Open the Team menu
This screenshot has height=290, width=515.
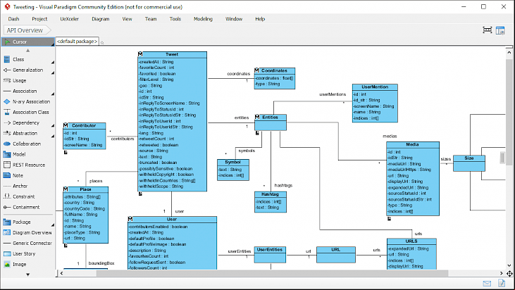(151, 19)
